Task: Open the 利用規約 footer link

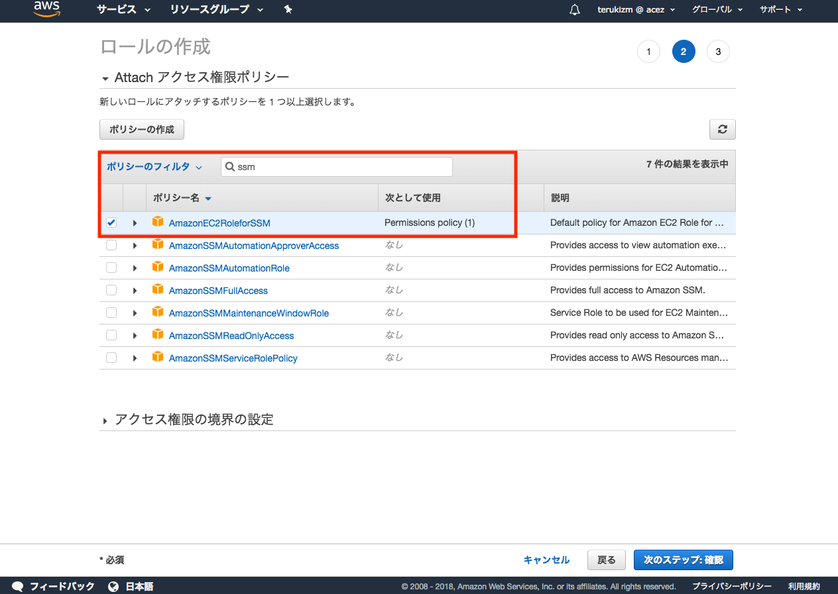Action: pyautogui.click(x=804, y=587)
